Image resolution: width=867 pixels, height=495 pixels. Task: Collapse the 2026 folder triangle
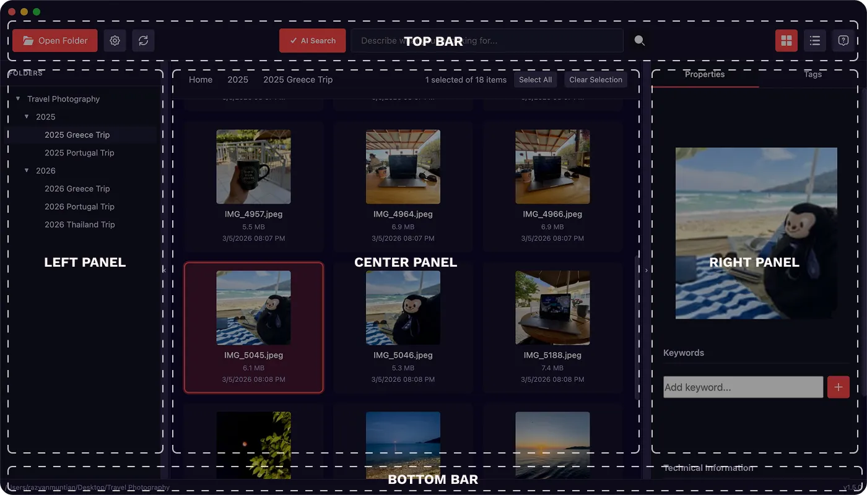(x=27, y=171)
